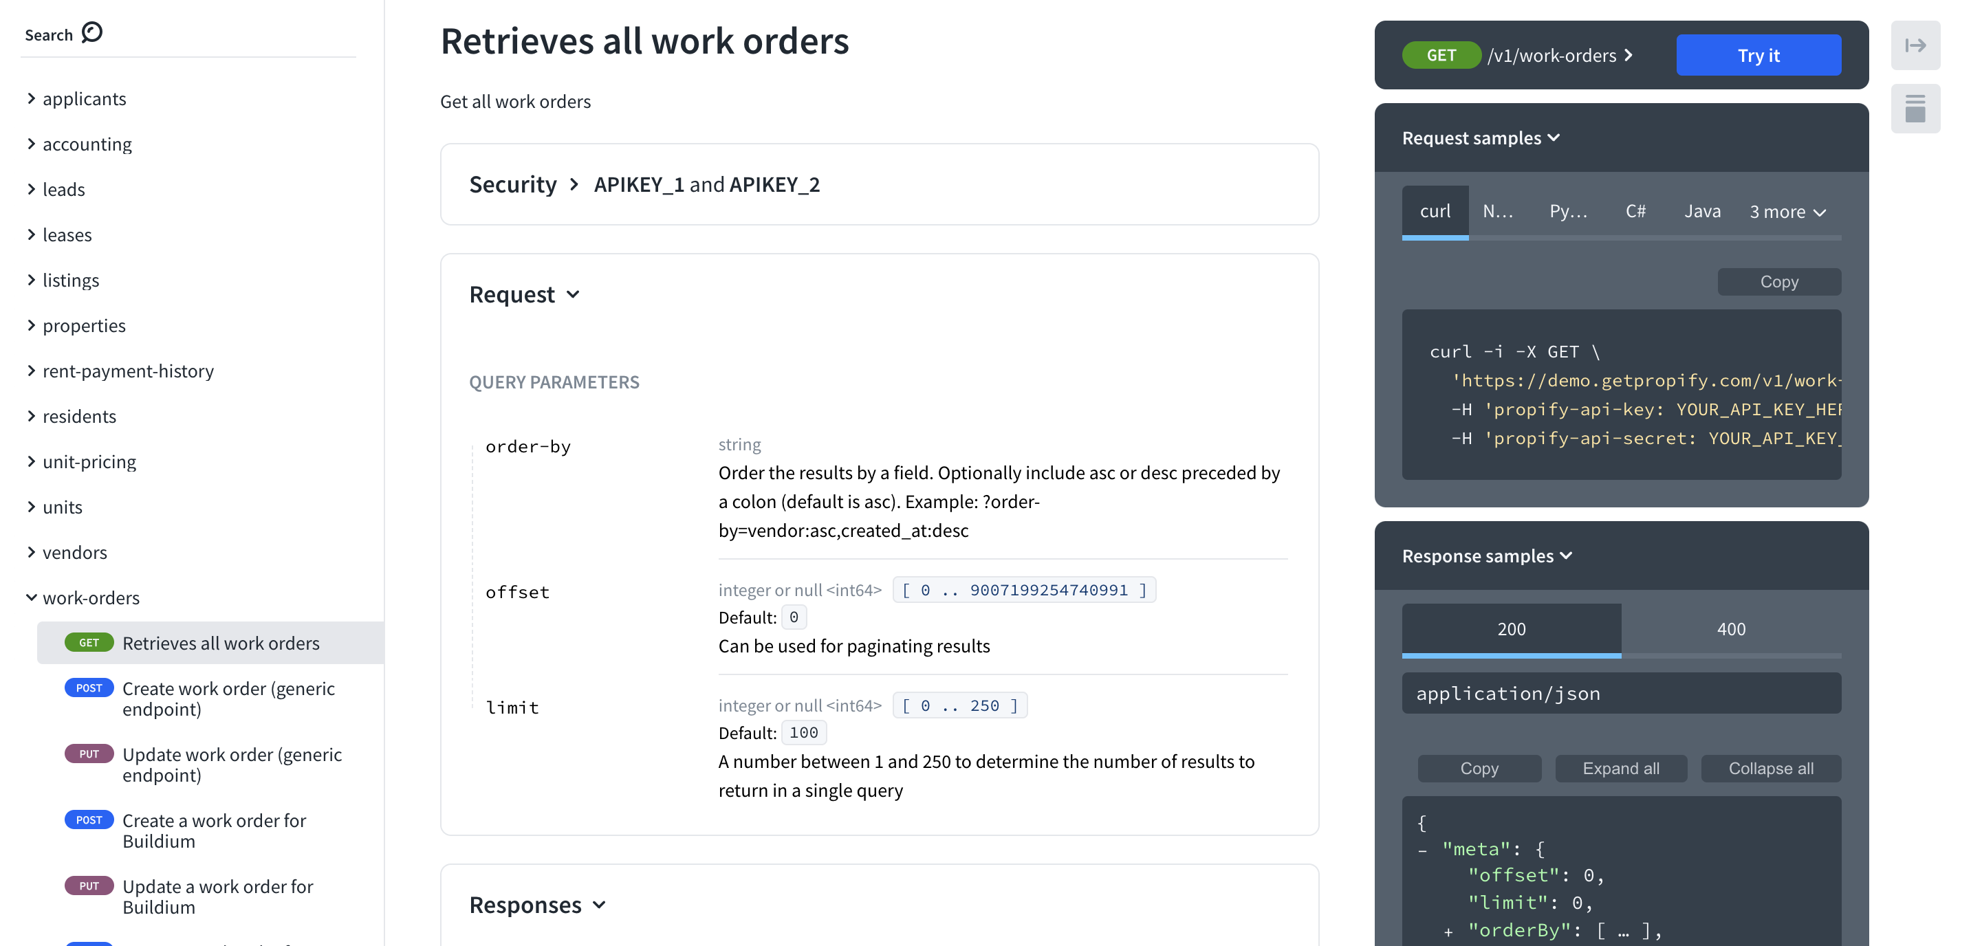Image resolution: width=1971 pixels, height=946 pixels.
Task: Expand the Security section chevron
Action: click(574, 184)
